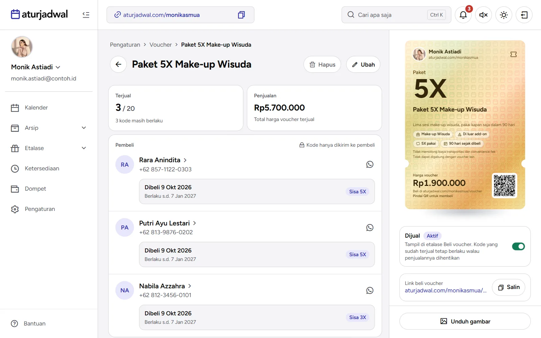Open Bantuan help
This screenshot has height=338, width=541.
pos(28,323)
